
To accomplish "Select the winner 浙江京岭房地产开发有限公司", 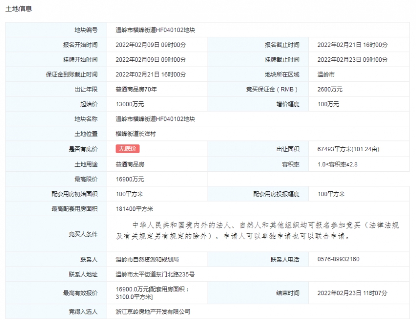I will click(153, 312).
